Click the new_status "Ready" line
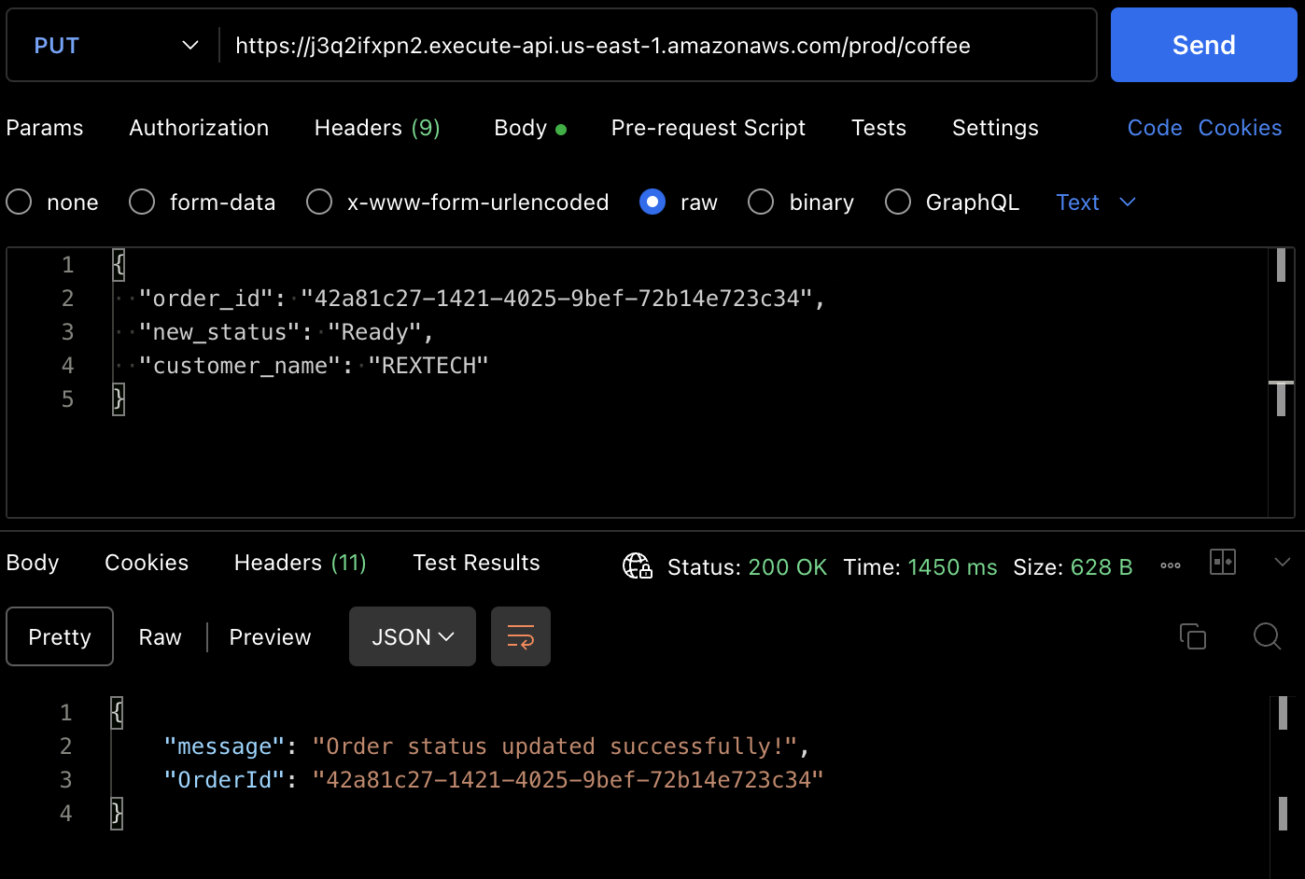This screenshot has height=879, width=1305. pos(286,332)
